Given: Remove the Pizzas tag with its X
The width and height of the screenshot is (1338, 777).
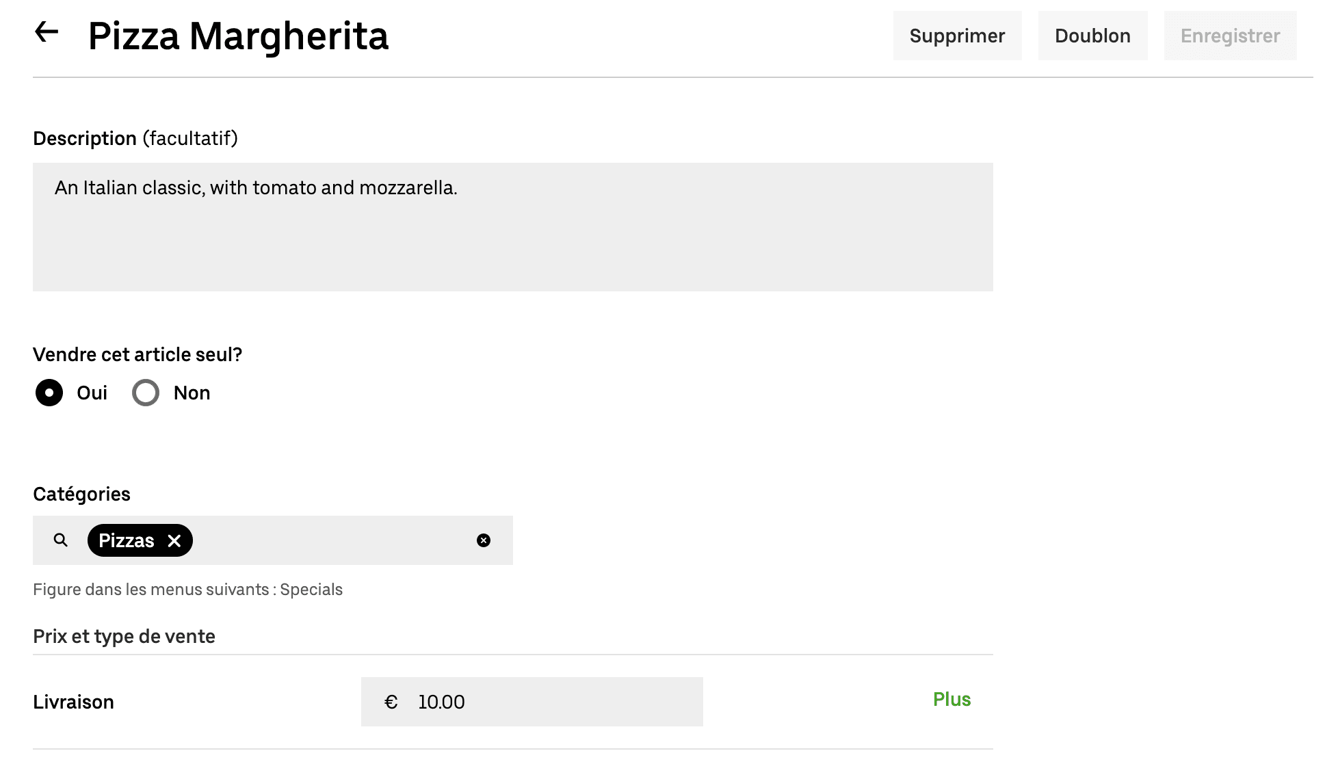Looking at the screenshot, I should point(174,541).
